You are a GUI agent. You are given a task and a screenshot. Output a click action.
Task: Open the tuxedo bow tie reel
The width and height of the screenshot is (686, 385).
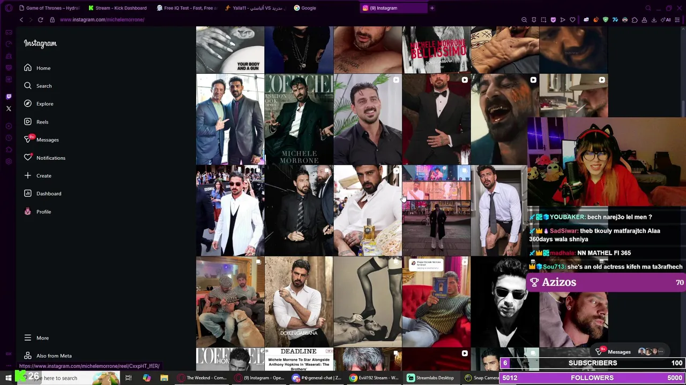(436, 119)
